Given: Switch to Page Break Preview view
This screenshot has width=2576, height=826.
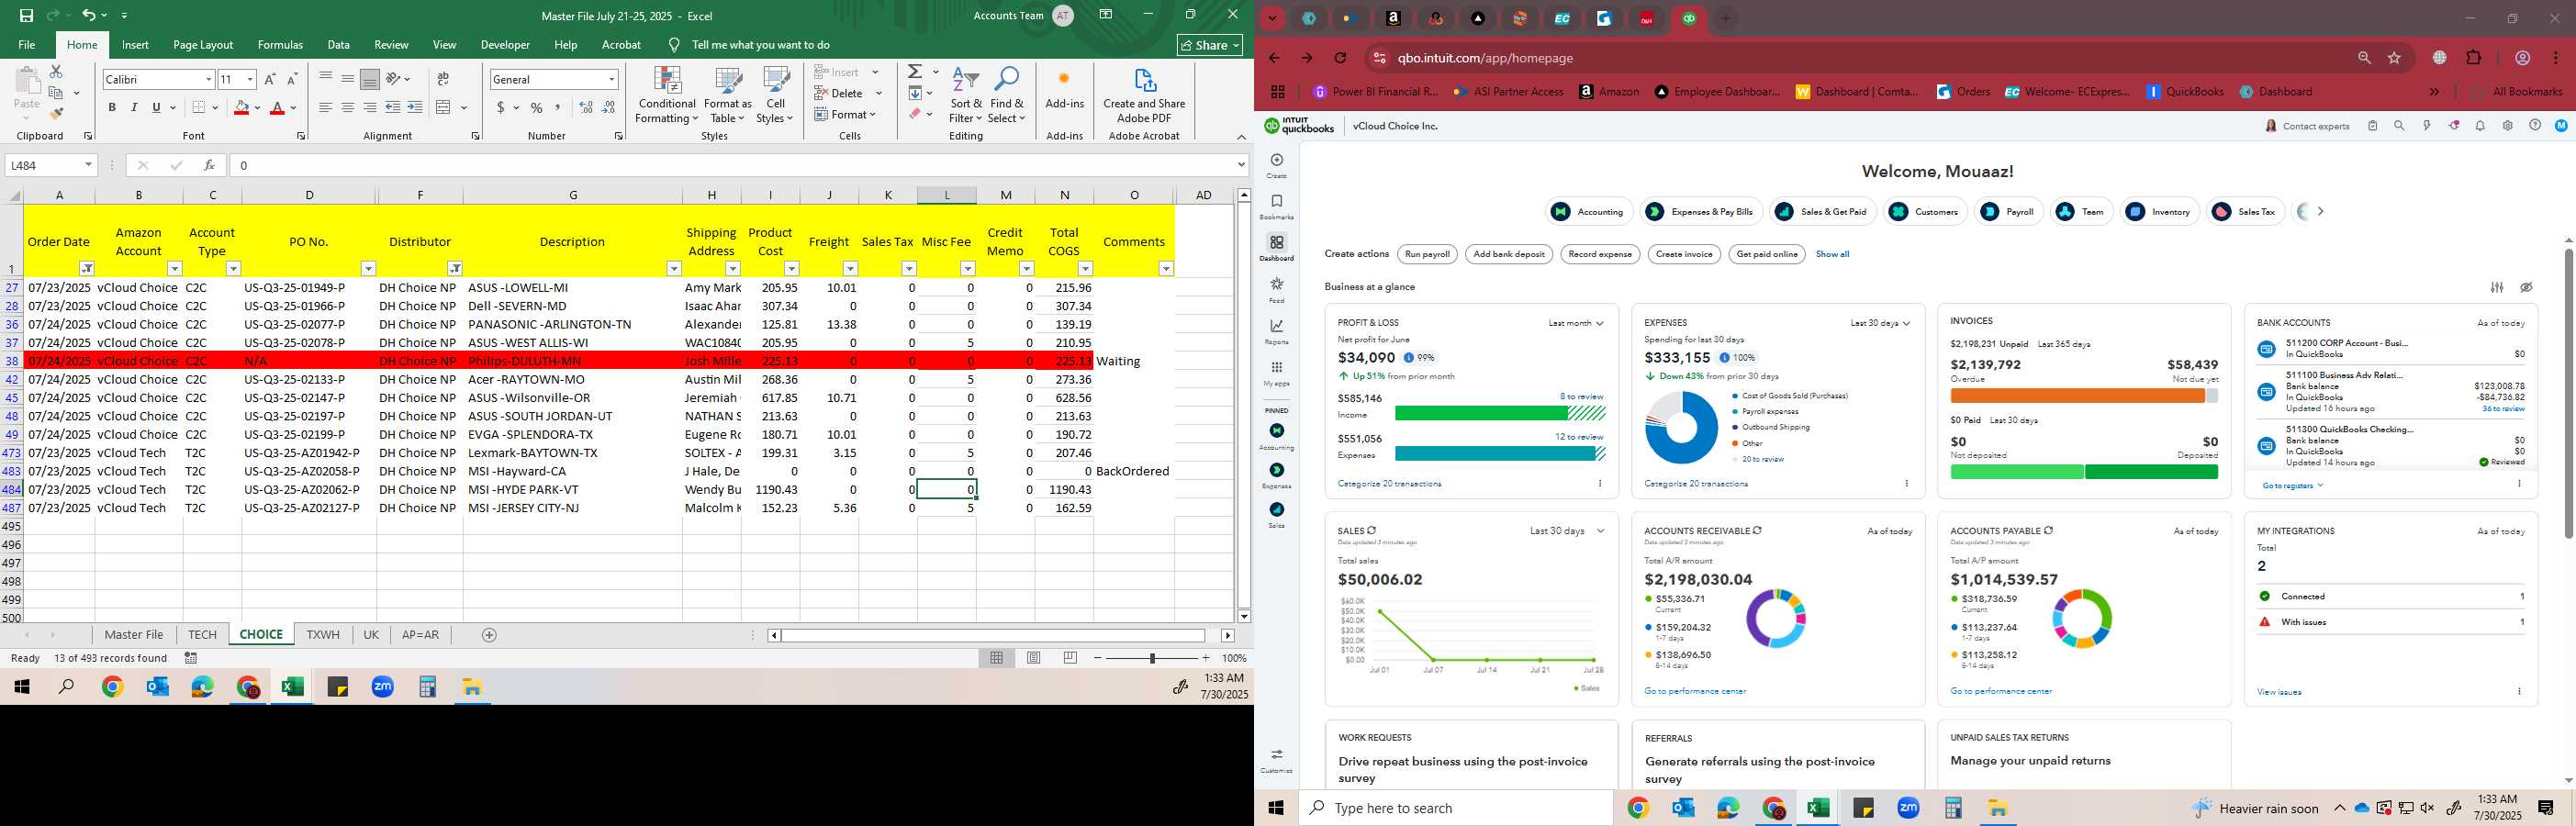Looking at the screenshot, I should 1070,658.
